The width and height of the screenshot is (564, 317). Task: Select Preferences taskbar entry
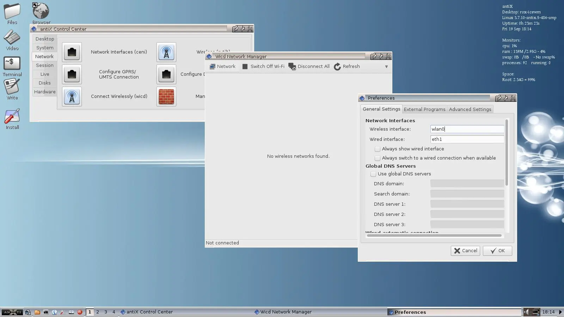[x=454, y=312]
